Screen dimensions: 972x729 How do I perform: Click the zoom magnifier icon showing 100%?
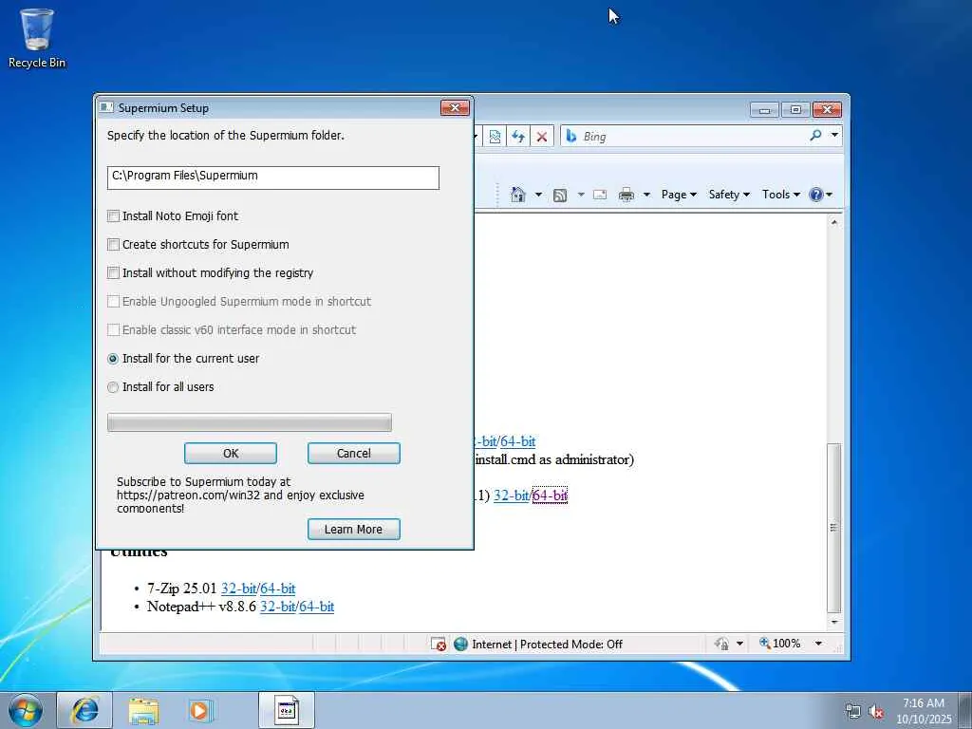coord(765,644)
